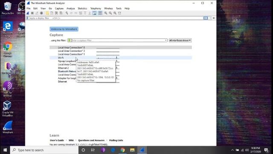Open Chrome from the taskbar
The image size is (273, 154).
click(x=122, y=150)
